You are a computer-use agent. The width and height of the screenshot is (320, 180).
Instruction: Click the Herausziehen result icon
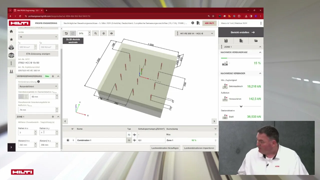(225, 99)
